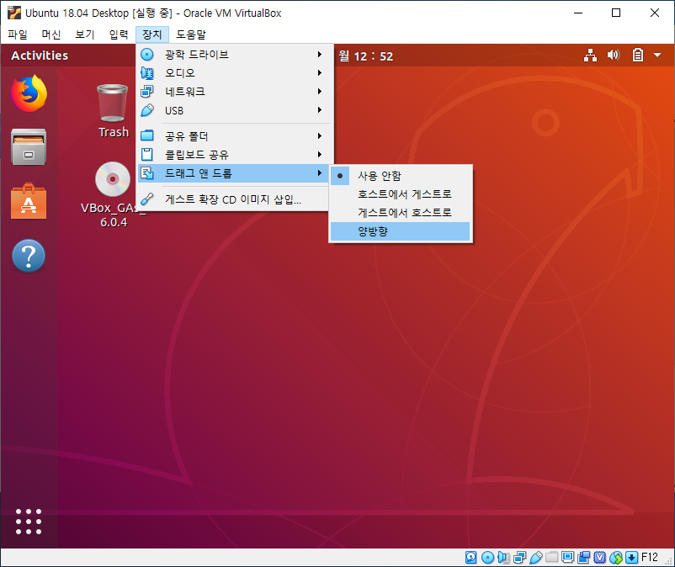Open the Help icon in the dock
This screenshot has height=567, width=675.
tap(29, 256)
